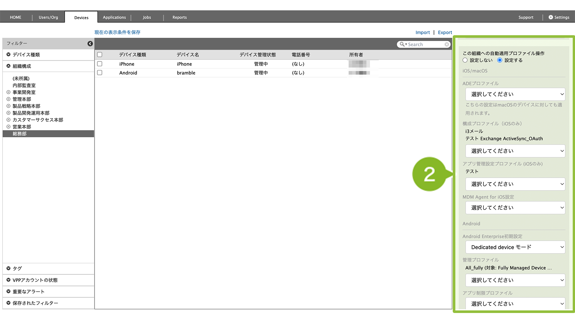Image resolution: width=575 pixels, height=323 pixels.
Task: Check the Android bramble row checkbox
Action: coord(100,73)
